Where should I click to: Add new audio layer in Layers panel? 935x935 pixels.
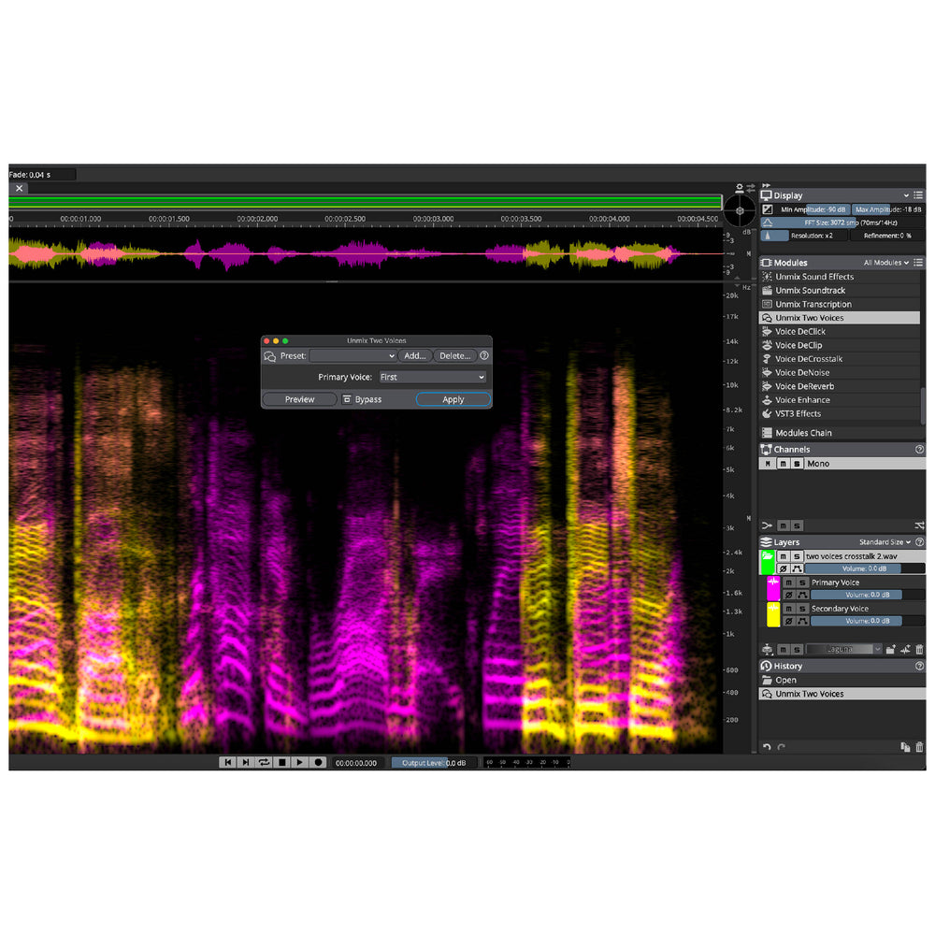[x=905, y=650]
